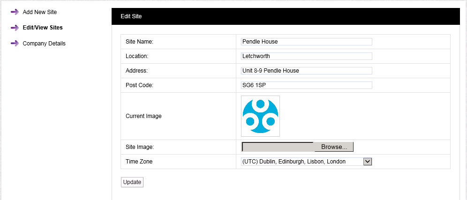Click into the Location field showing Letchworth

[x=306, y=56]
